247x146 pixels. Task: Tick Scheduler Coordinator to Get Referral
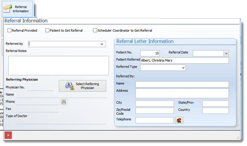(x=95, y=30)
